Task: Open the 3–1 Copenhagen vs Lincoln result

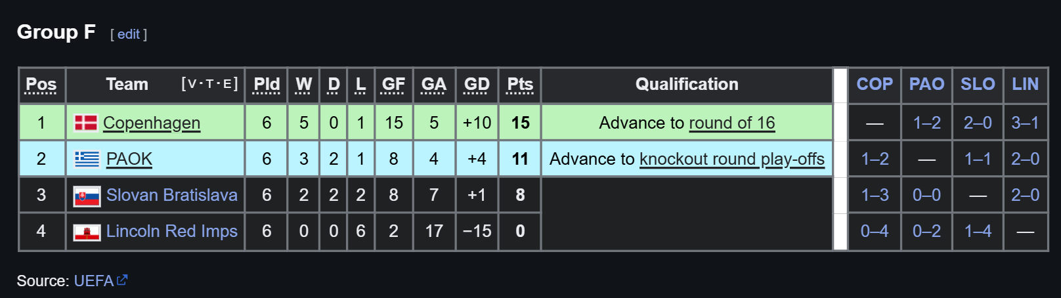Action: point(1025,123)
